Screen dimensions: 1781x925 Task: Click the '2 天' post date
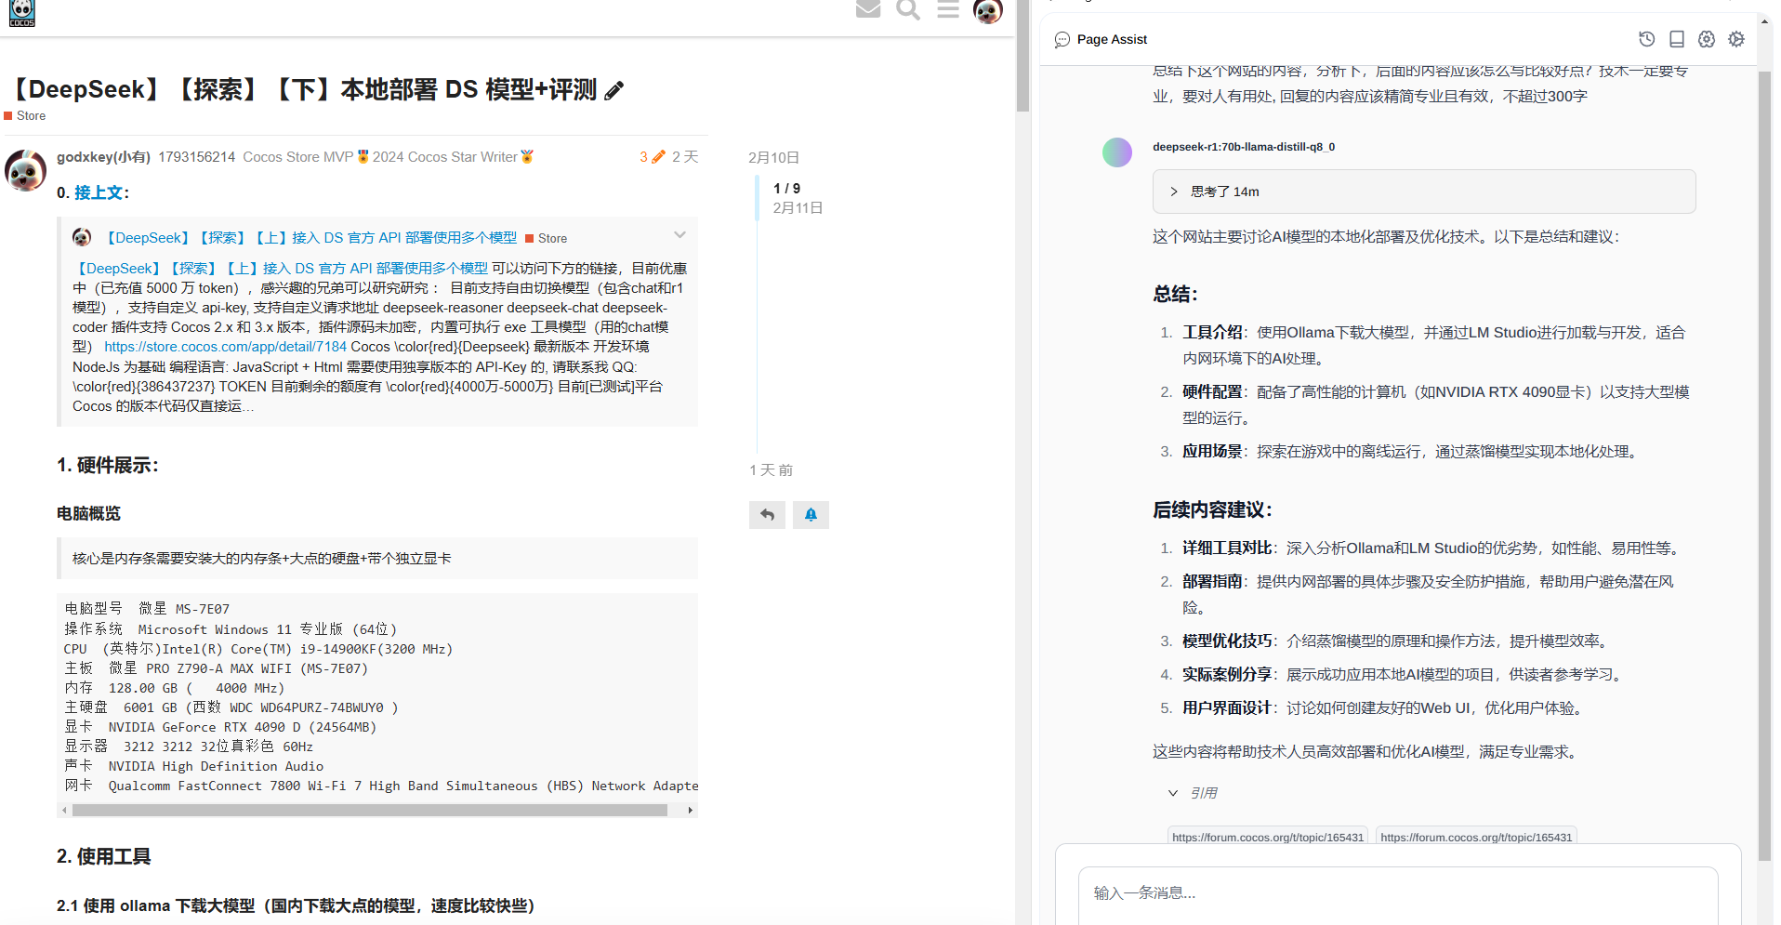685,157
